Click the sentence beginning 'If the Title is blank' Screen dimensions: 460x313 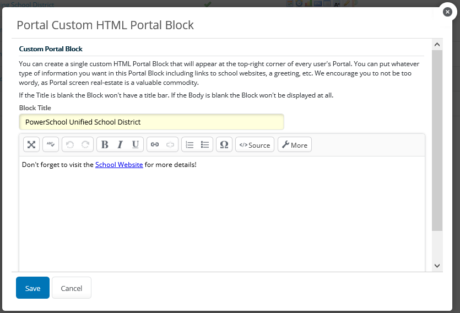click(176, 95)
